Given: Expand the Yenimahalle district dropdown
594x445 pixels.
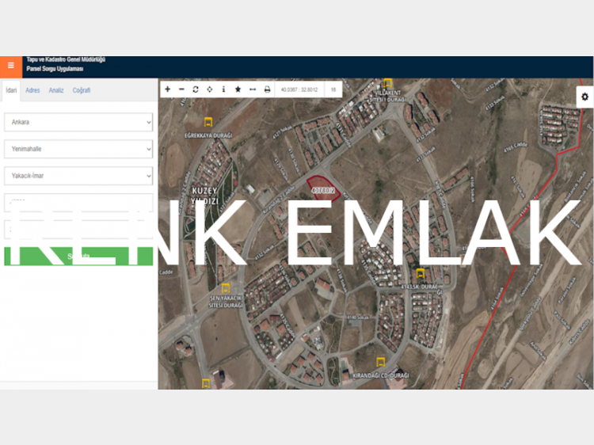Looking at the screenshot, I should click(x=78, y=149).
